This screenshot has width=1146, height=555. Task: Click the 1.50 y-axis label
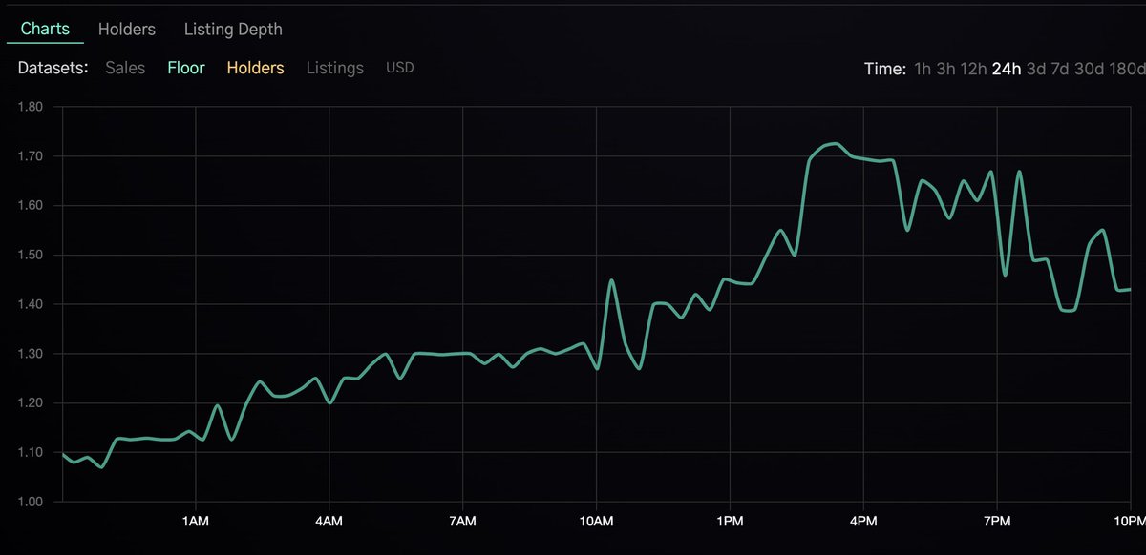30,256
